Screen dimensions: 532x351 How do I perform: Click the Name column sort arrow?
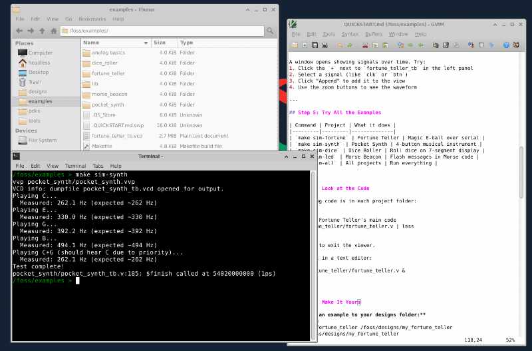click(146, 42)
